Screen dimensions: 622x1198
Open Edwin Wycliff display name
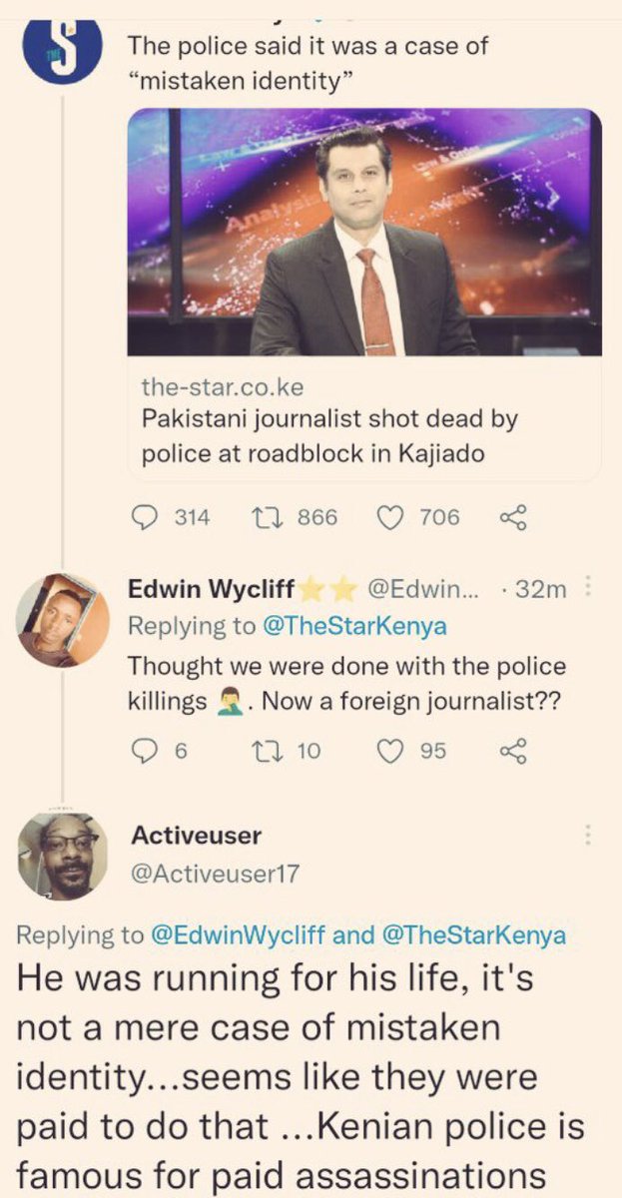(212, 590)
